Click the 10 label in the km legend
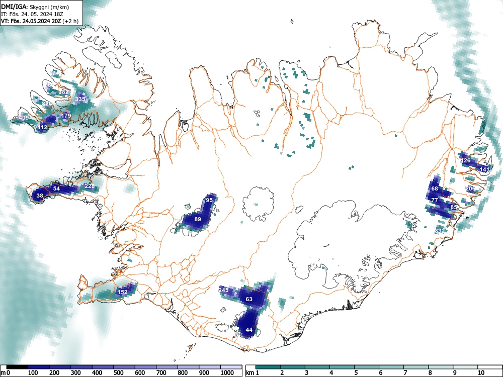The height and width of the screenshot is (377, 503). [x=481, y=373]
